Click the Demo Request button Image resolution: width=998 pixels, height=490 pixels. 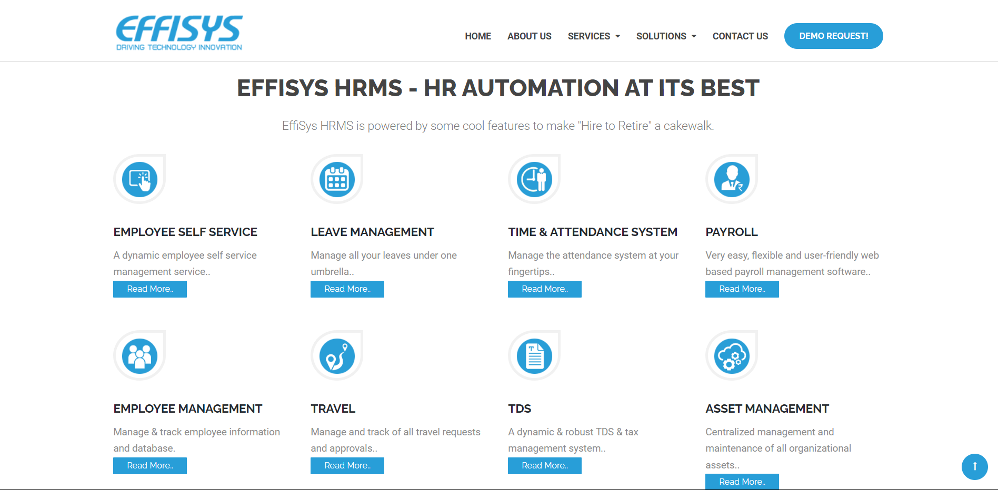834,36
